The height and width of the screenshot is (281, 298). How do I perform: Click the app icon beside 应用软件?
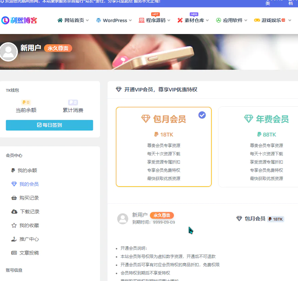click(x=219, y=20)
